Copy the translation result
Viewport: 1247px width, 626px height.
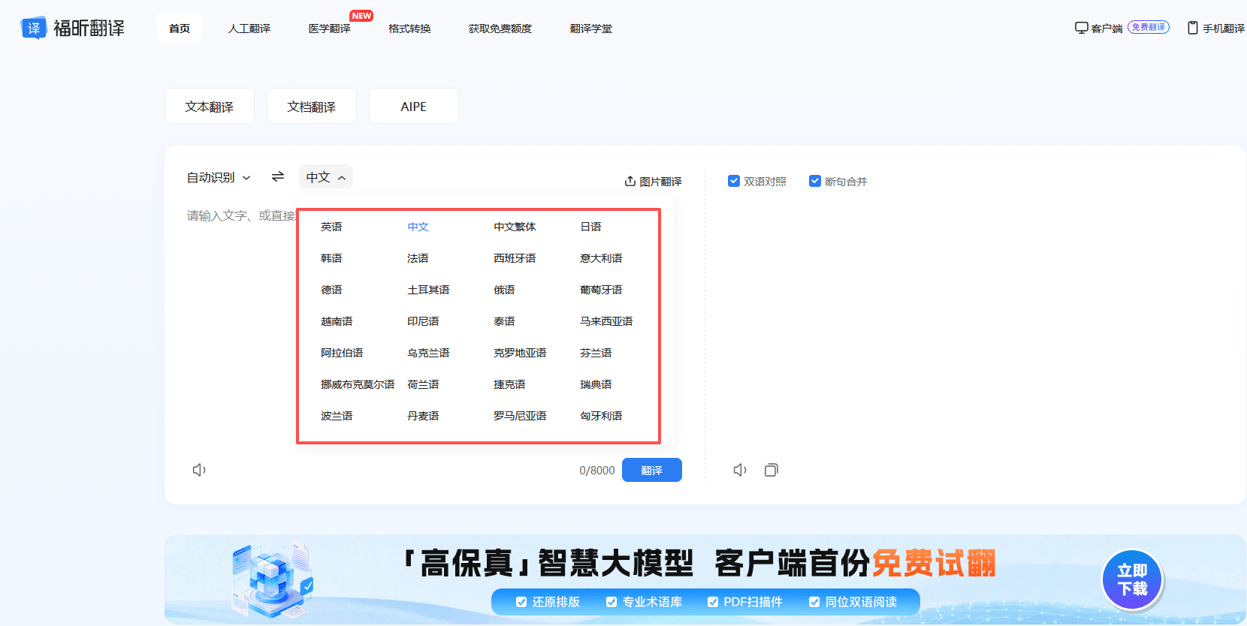tap(771, 470)
